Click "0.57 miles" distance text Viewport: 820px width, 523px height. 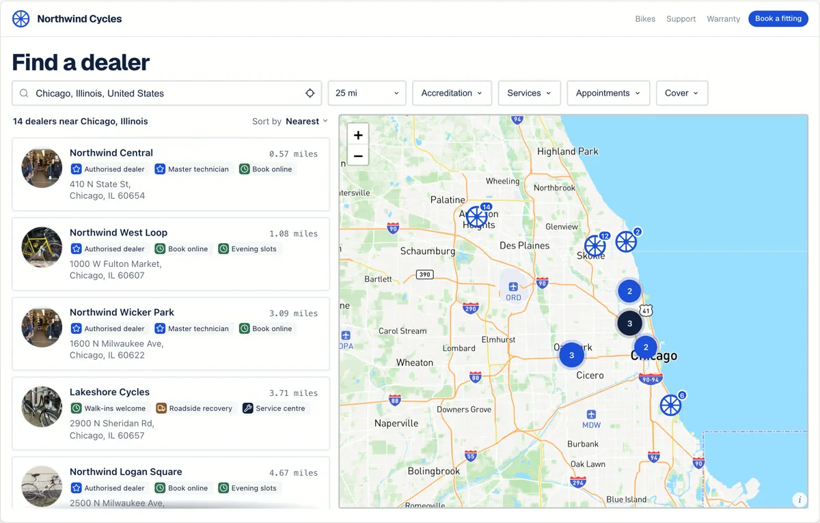(293, 154)
